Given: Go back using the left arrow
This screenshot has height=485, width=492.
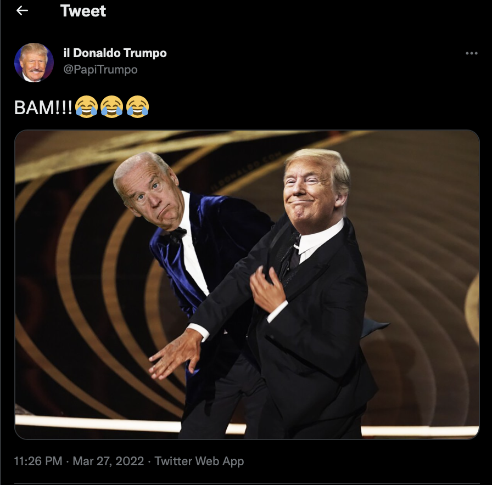Looking at the screenshot, I should [22, 10].
